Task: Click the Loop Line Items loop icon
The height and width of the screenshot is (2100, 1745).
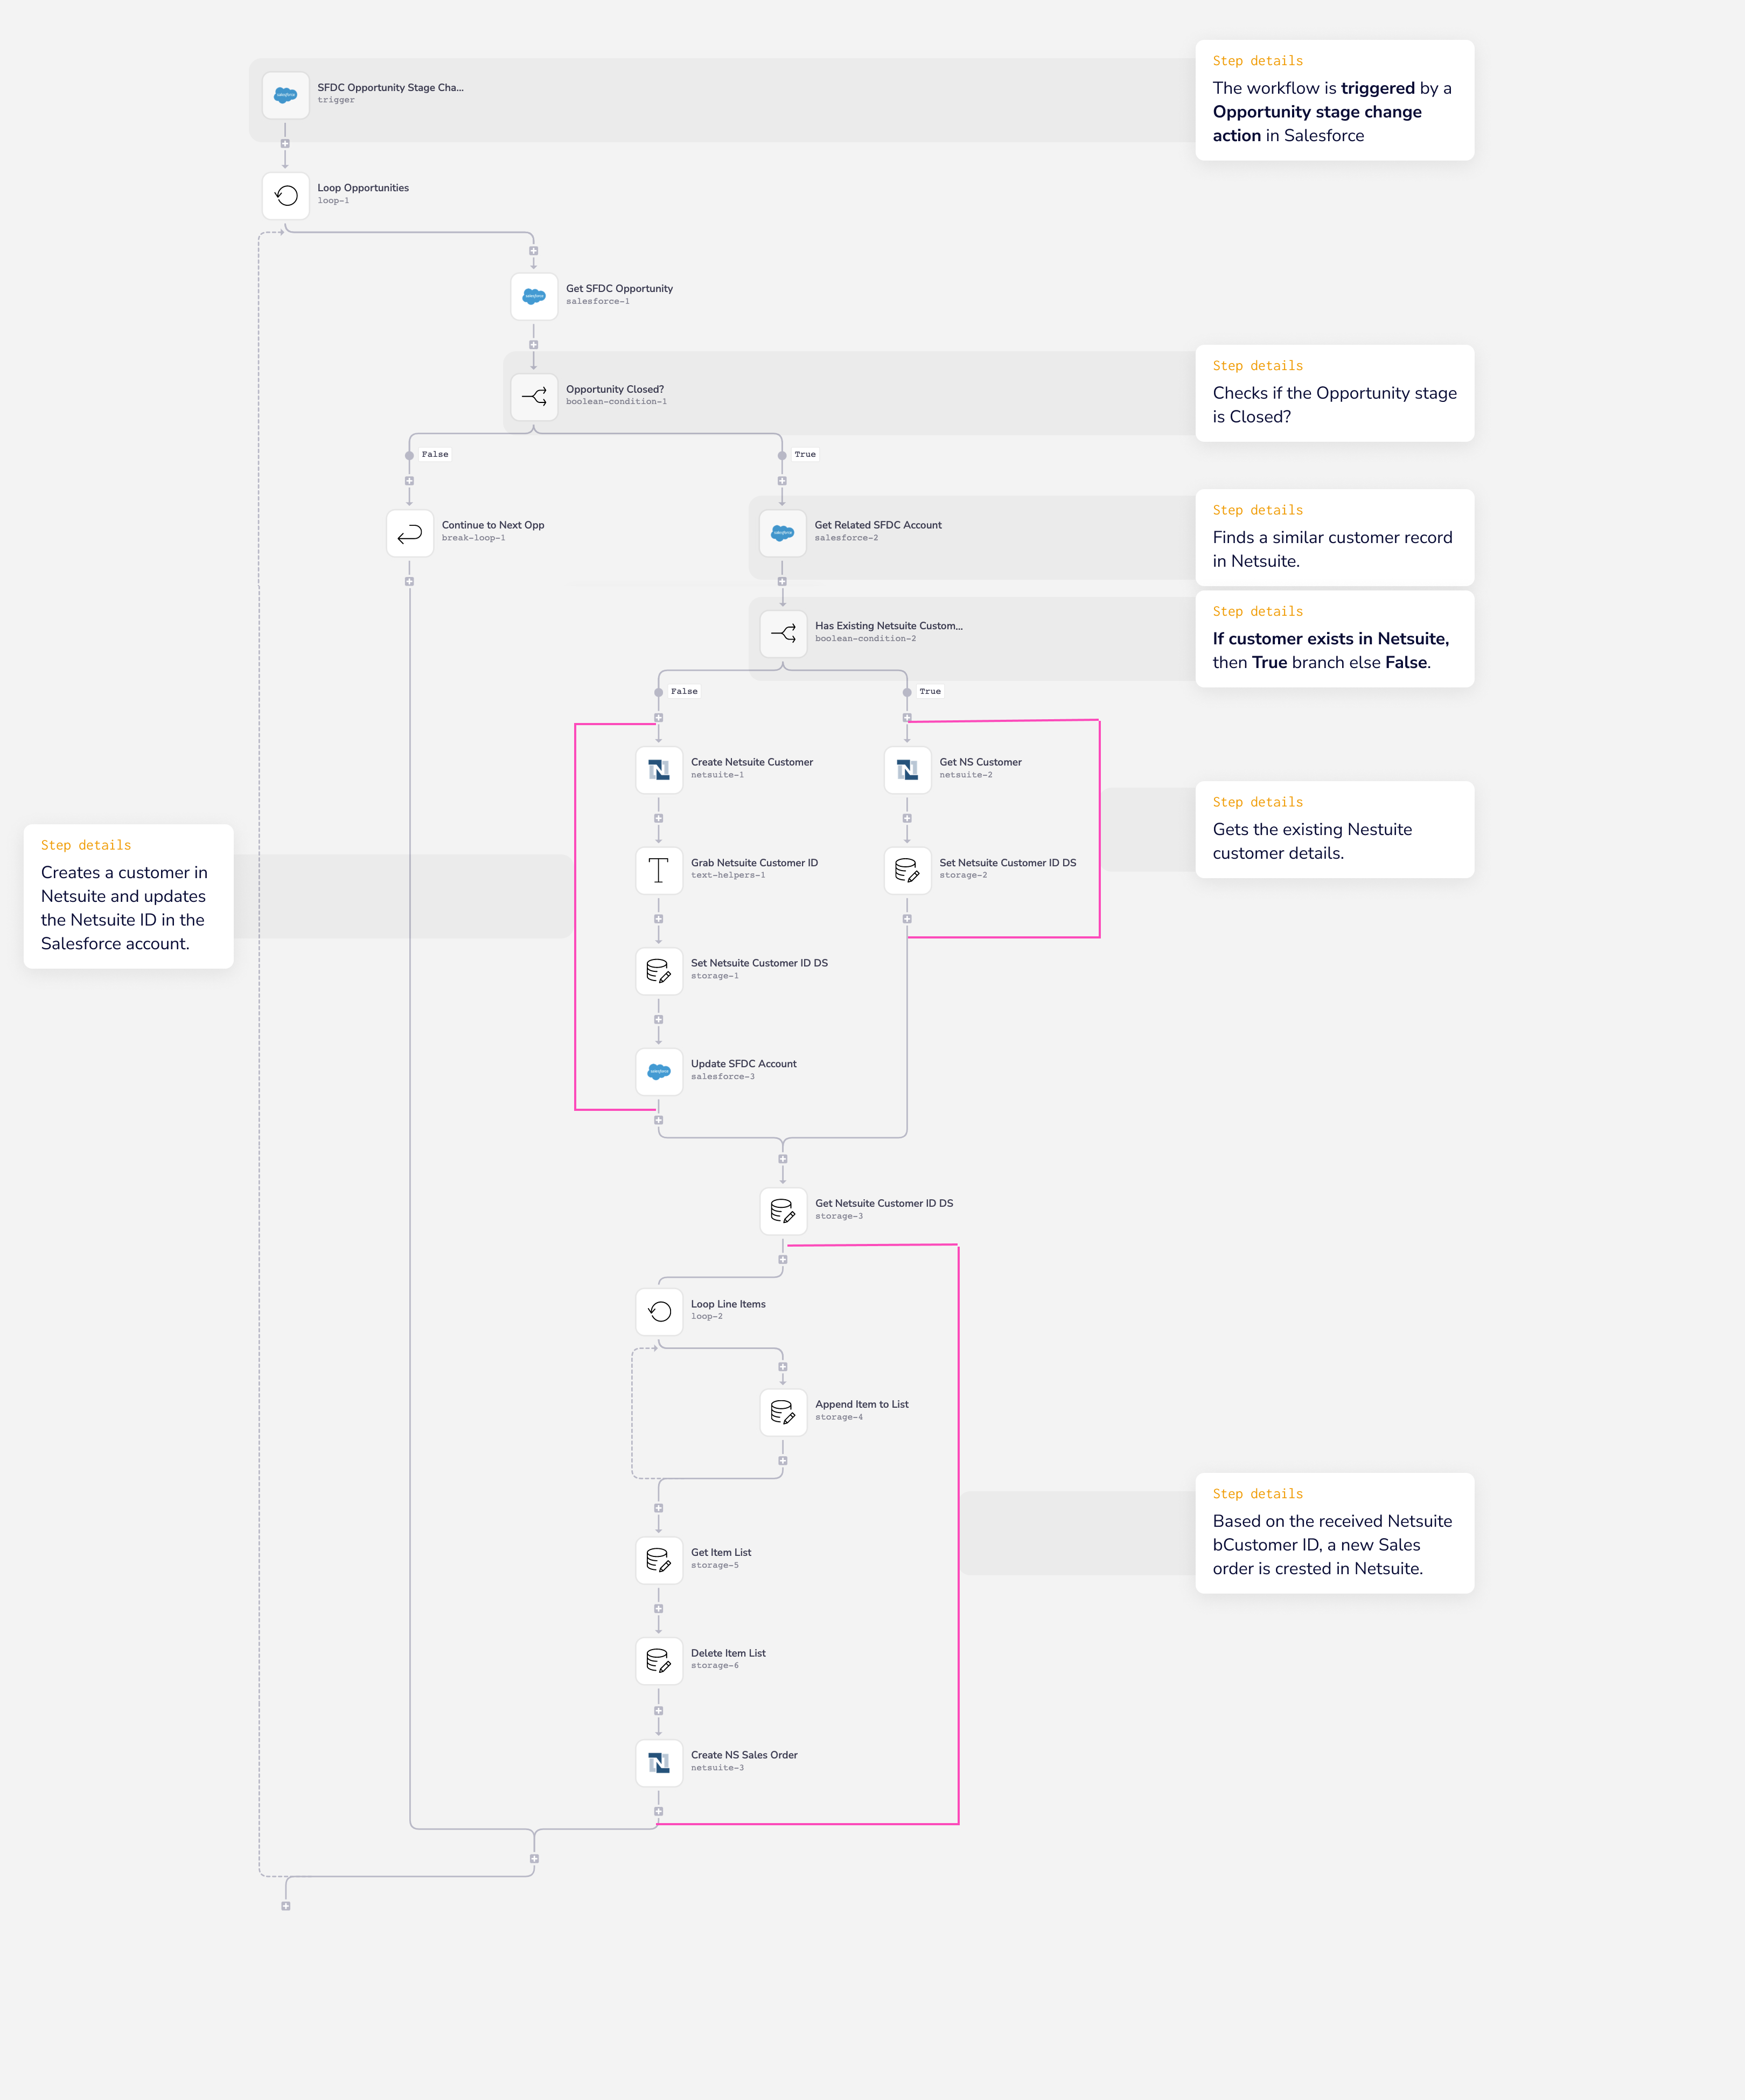Action: 659,1312
